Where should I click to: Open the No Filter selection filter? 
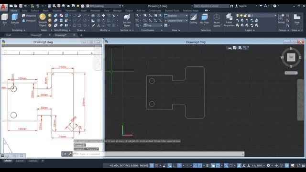[x=204, y=19]
